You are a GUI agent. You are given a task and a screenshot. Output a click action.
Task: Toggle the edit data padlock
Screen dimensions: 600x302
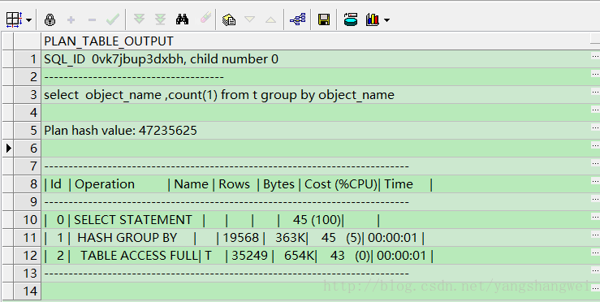tap(50, 19)
